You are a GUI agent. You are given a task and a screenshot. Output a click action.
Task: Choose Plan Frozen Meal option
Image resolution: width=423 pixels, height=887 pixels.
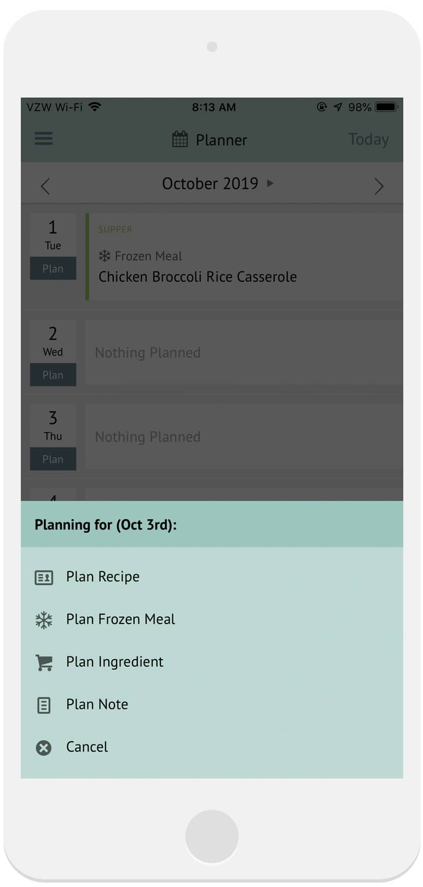120,620
